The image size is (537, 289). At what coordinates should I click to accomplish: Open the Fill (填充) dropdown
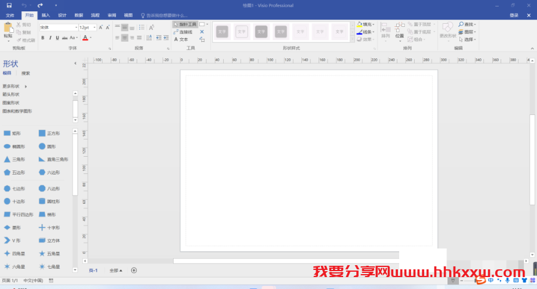point(365,24)
